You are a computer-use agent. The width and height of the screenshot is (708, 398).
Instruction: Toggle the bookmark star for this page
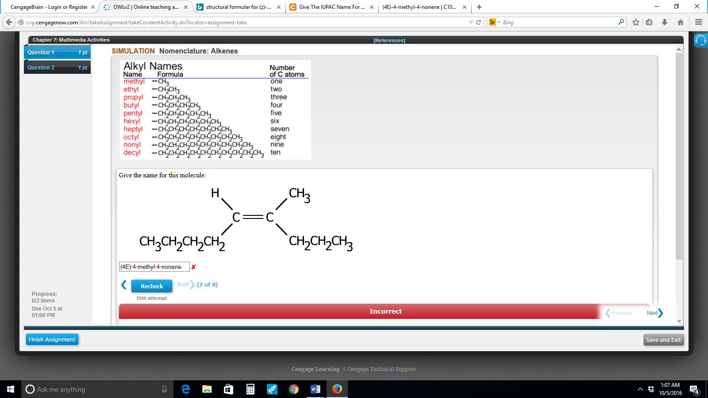point(636,21)
